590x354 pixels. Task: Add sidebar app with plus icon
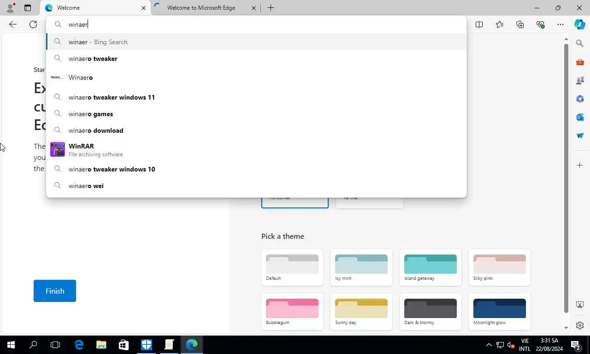pyautogui.click(x=580, y=165)
